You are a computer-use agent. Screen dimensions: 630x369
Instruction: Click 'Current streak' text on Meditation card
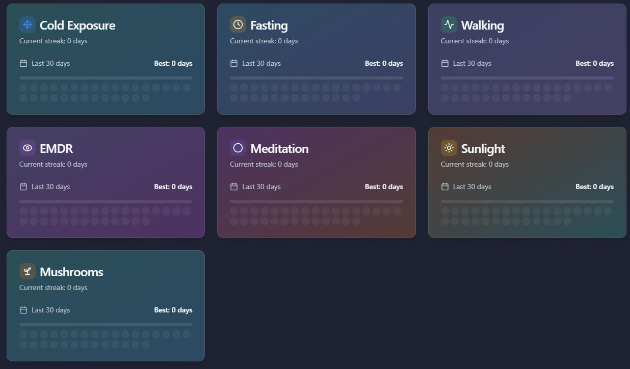264,165
